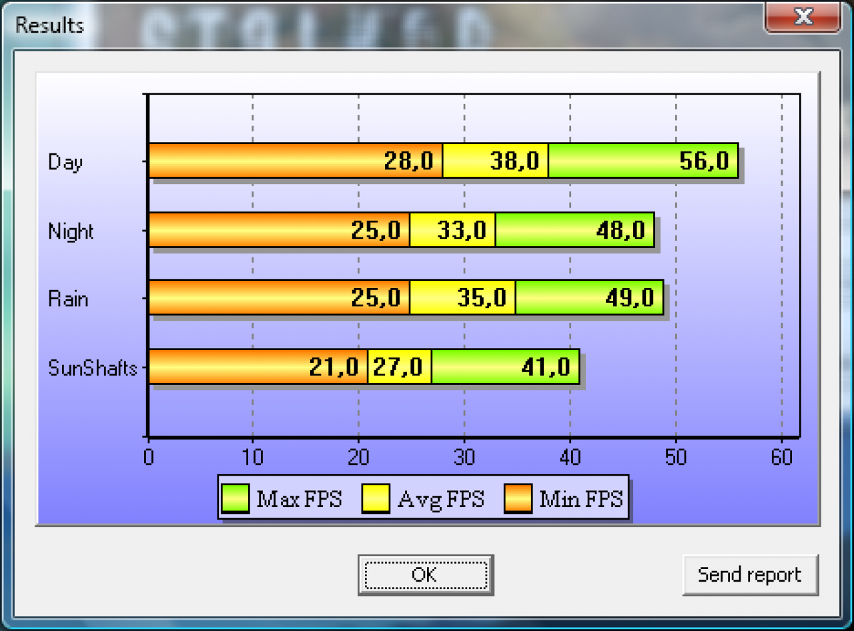
Task: Click the SunShafts average value 27,0
Action: click(x=398, y=367)
